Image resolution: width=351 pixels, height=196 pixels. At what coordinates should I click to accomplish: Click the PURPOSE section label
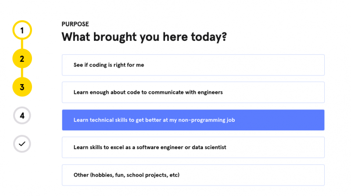tap(75, 24)
